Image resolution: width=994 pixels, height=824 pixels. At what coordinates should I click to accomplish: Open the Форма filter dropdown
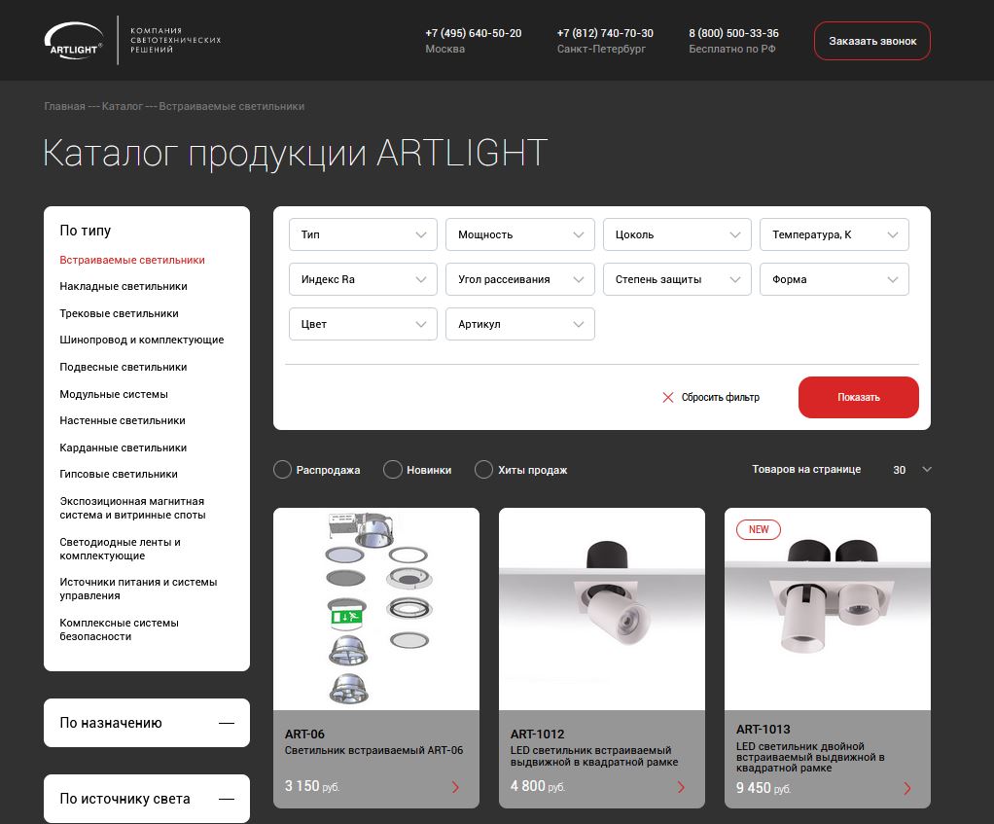[x=834, y=279]
